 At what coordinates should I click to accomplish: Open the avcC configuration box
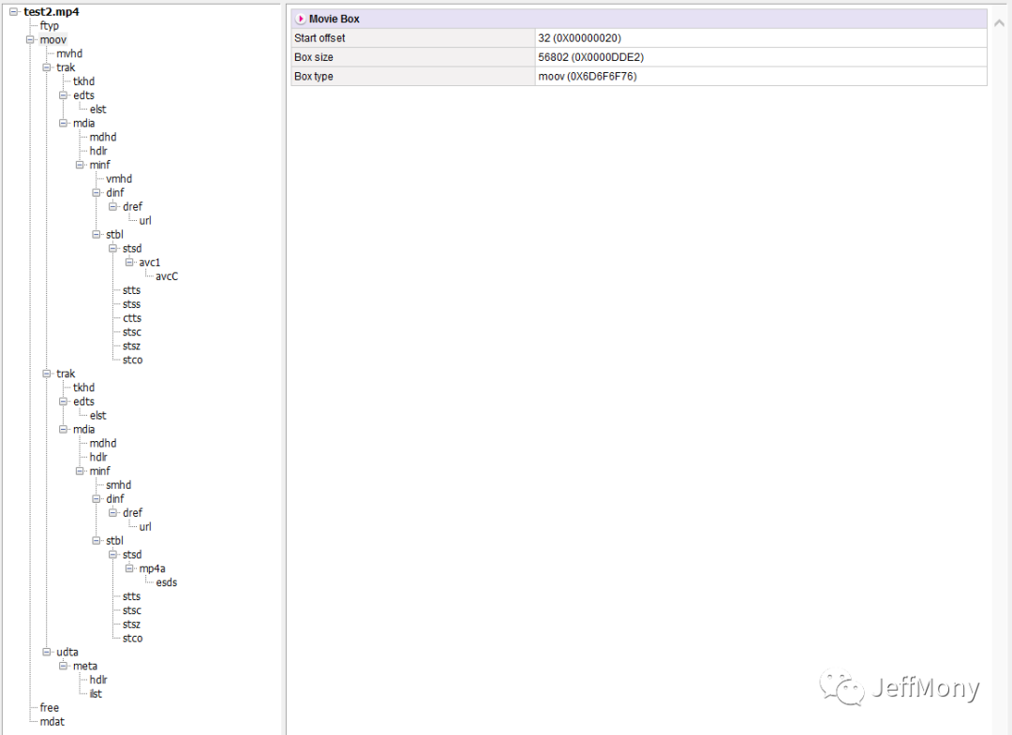click(x=167, y=276)
